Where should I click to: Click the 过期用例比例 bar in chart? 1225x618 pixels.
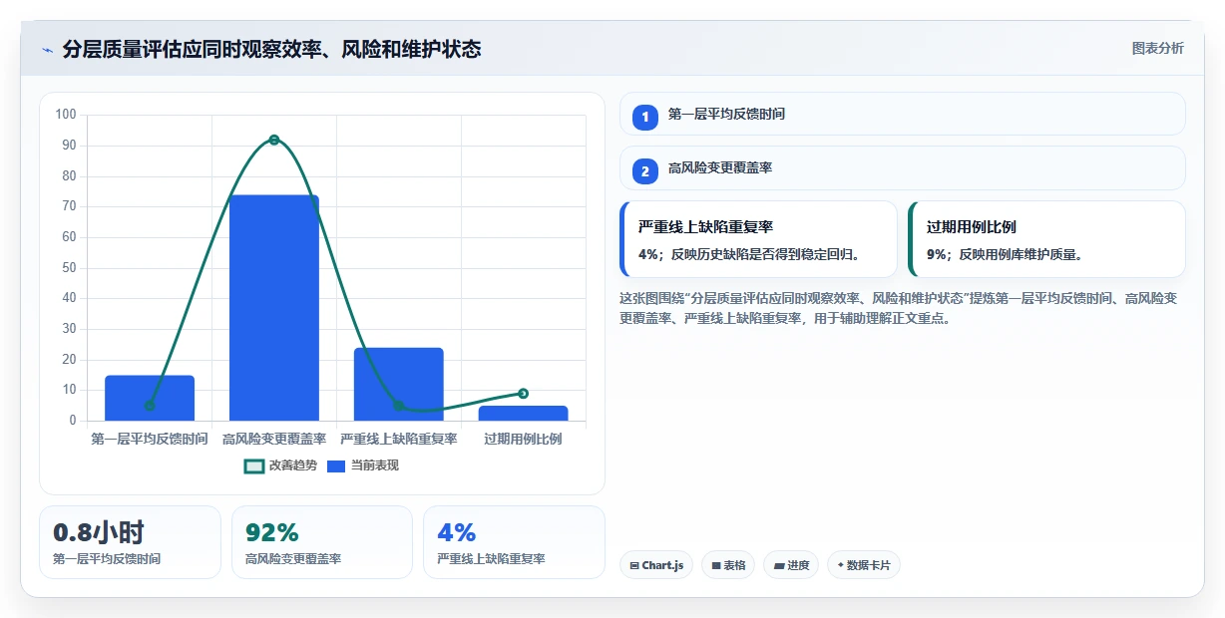tap(524, 413)
